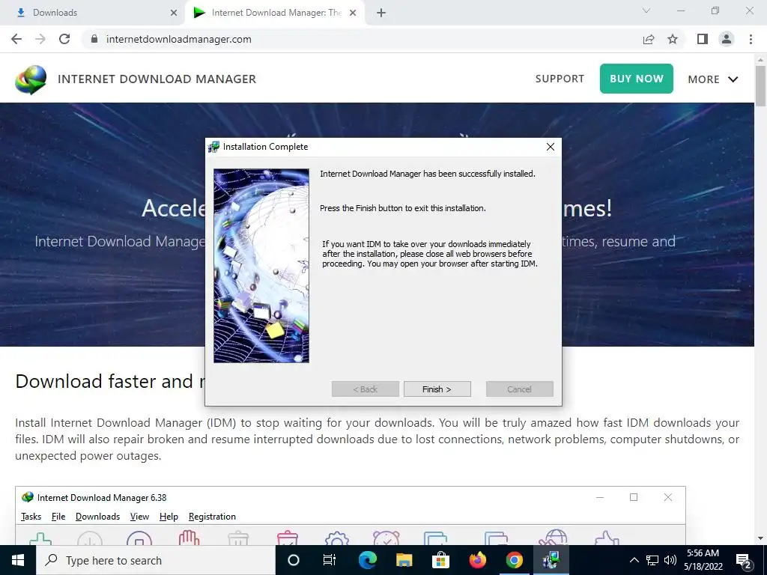Bookmark this page with the star icon

(673, 39)
